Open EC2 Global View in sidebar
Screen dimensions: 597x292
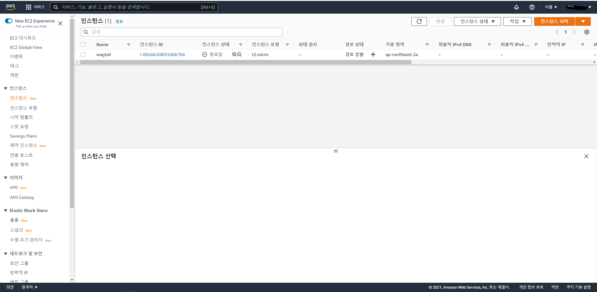26,47
